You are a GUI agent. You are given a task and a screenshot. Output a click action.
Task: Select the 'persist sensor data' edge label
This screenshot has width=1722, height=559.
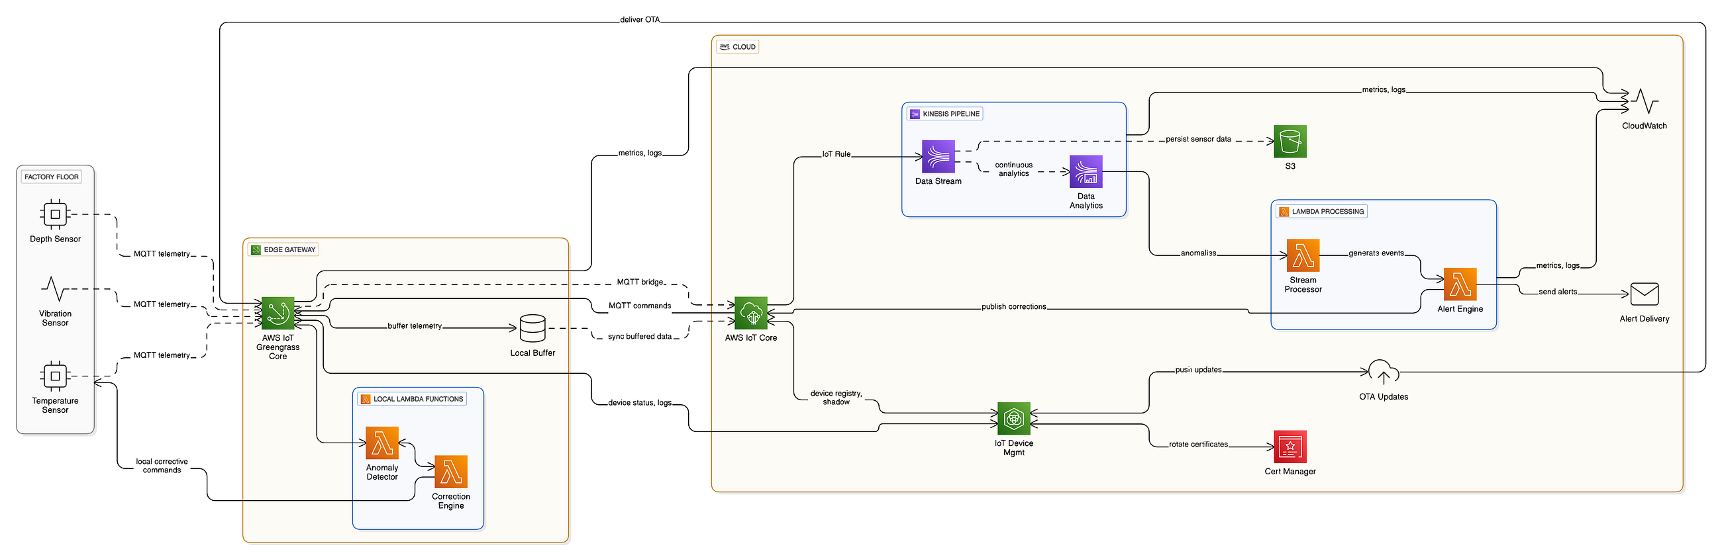click(x=1199, y=140)
